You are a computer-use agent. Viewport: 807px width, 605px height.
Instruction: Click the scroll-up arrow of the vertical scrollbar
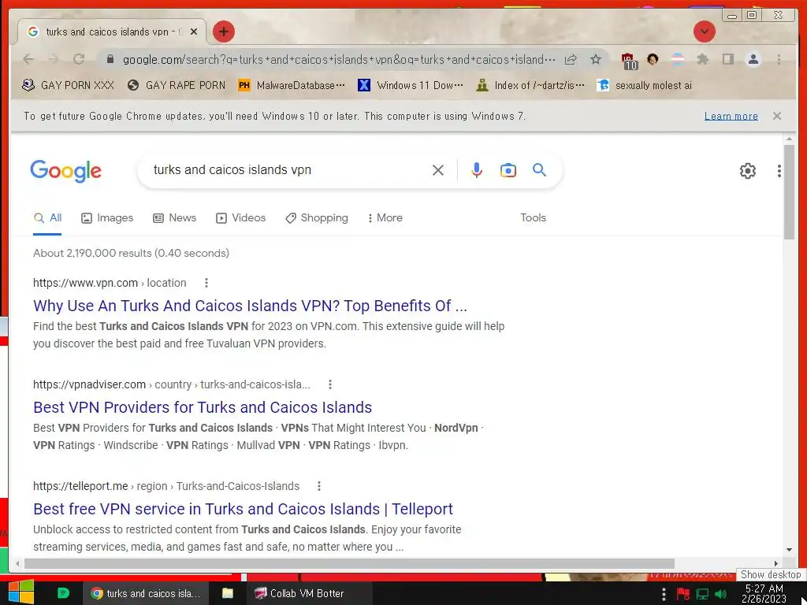pyautogui.click(x=789, y=139)
